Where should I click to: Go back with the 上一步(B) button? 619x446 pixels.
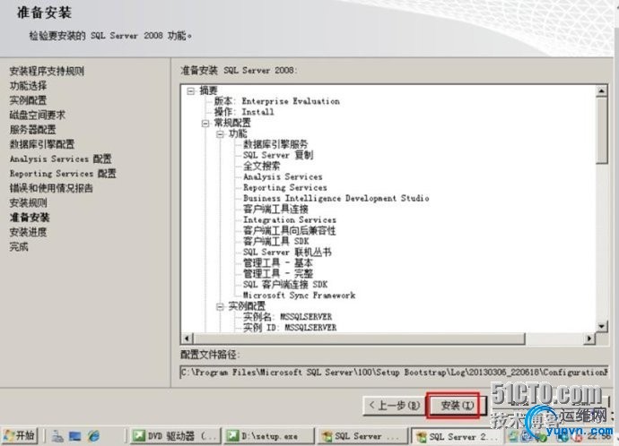click(394, 405)
